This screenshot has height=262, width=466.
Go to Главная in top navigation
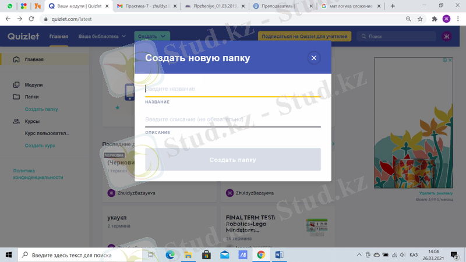(59, 36)
